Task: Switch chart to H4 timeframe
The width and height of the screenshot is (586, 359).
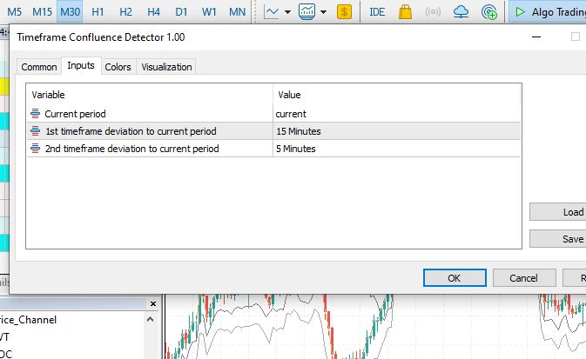Action: pos(153,12)
